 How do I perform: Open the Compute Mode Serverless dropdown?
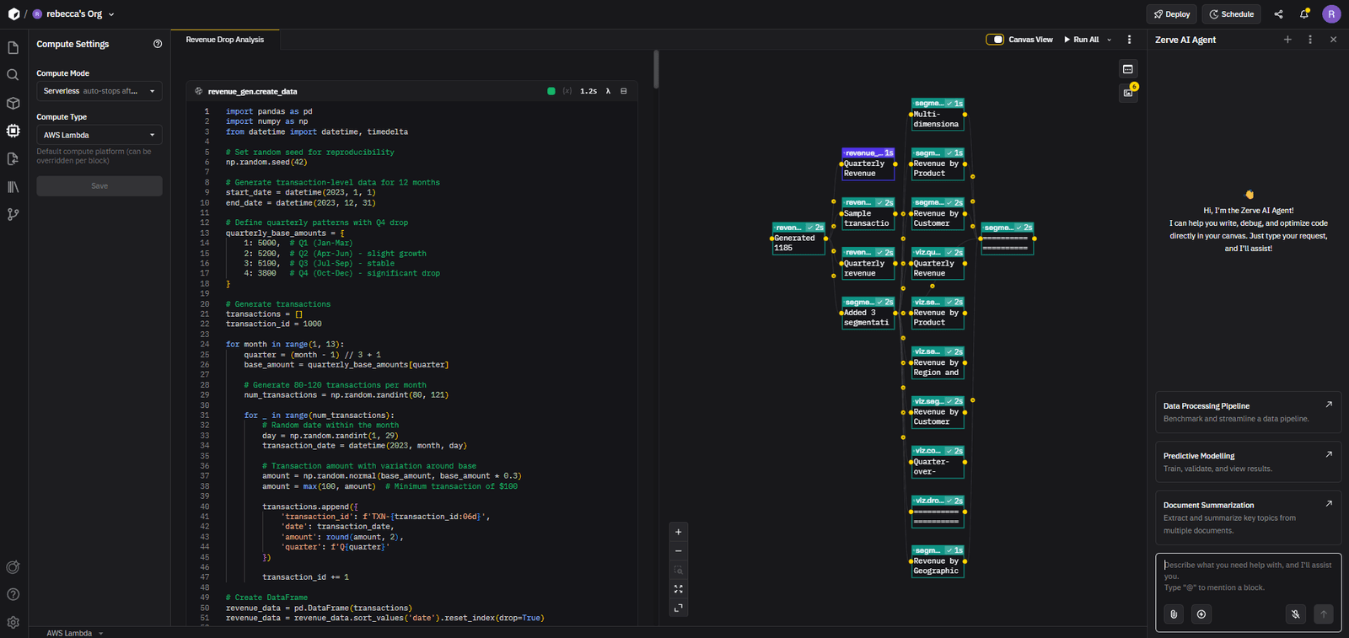pos(99,91)
